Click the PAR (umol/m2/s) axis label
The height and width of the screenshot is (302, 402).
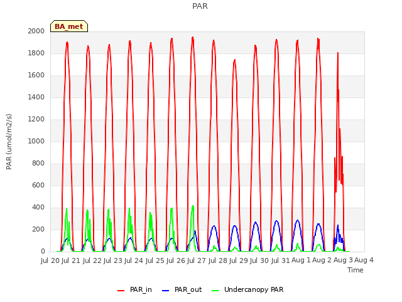click(x=9, y=142)
